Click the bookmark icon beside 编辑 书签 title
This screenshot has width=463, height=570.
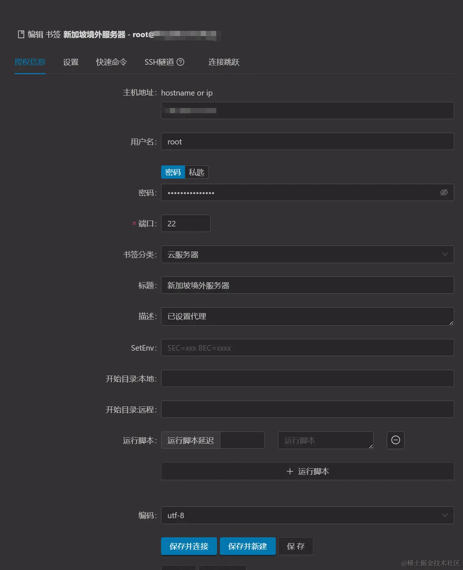[21, 35]
